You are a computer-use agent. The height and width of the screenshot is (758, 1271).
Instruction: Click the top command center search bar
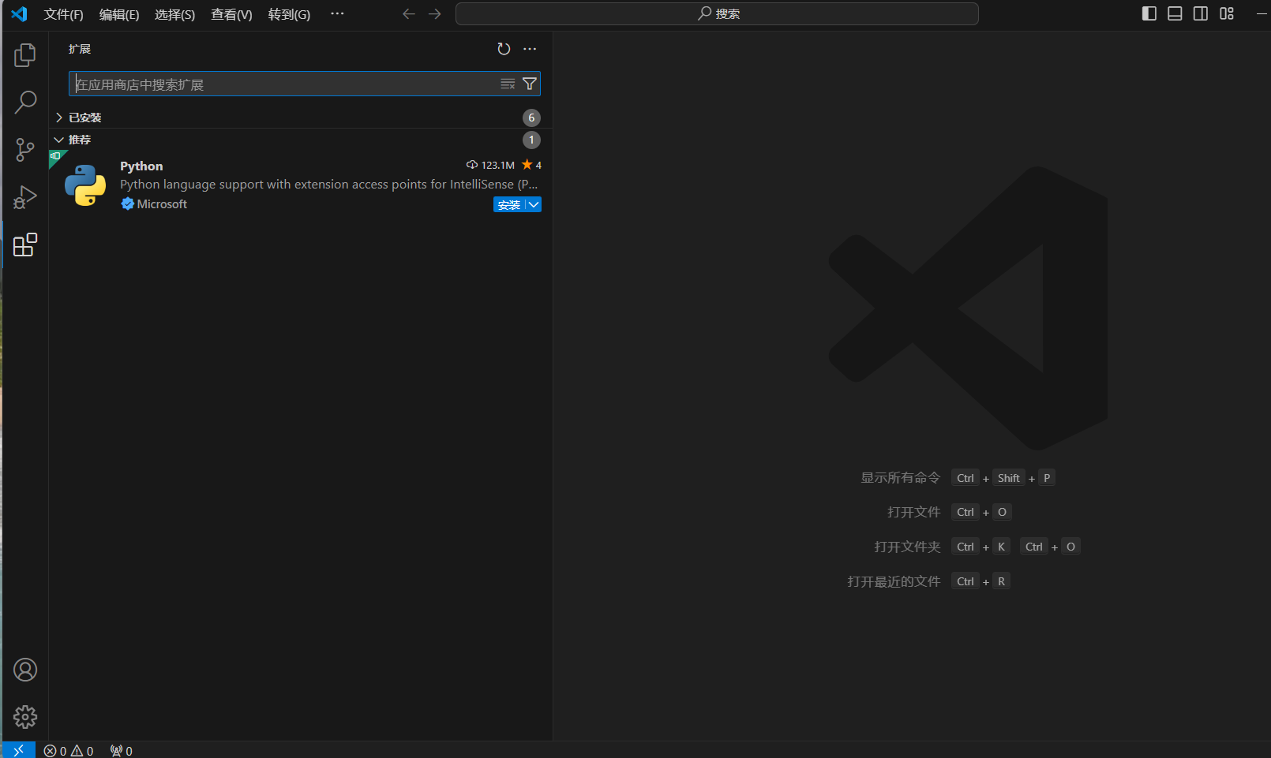(717, 13)
